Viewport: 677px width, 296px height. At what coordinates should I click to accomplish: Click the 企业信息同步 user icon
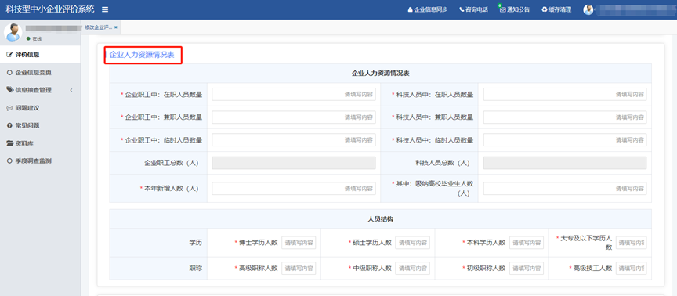pos(410,9)
